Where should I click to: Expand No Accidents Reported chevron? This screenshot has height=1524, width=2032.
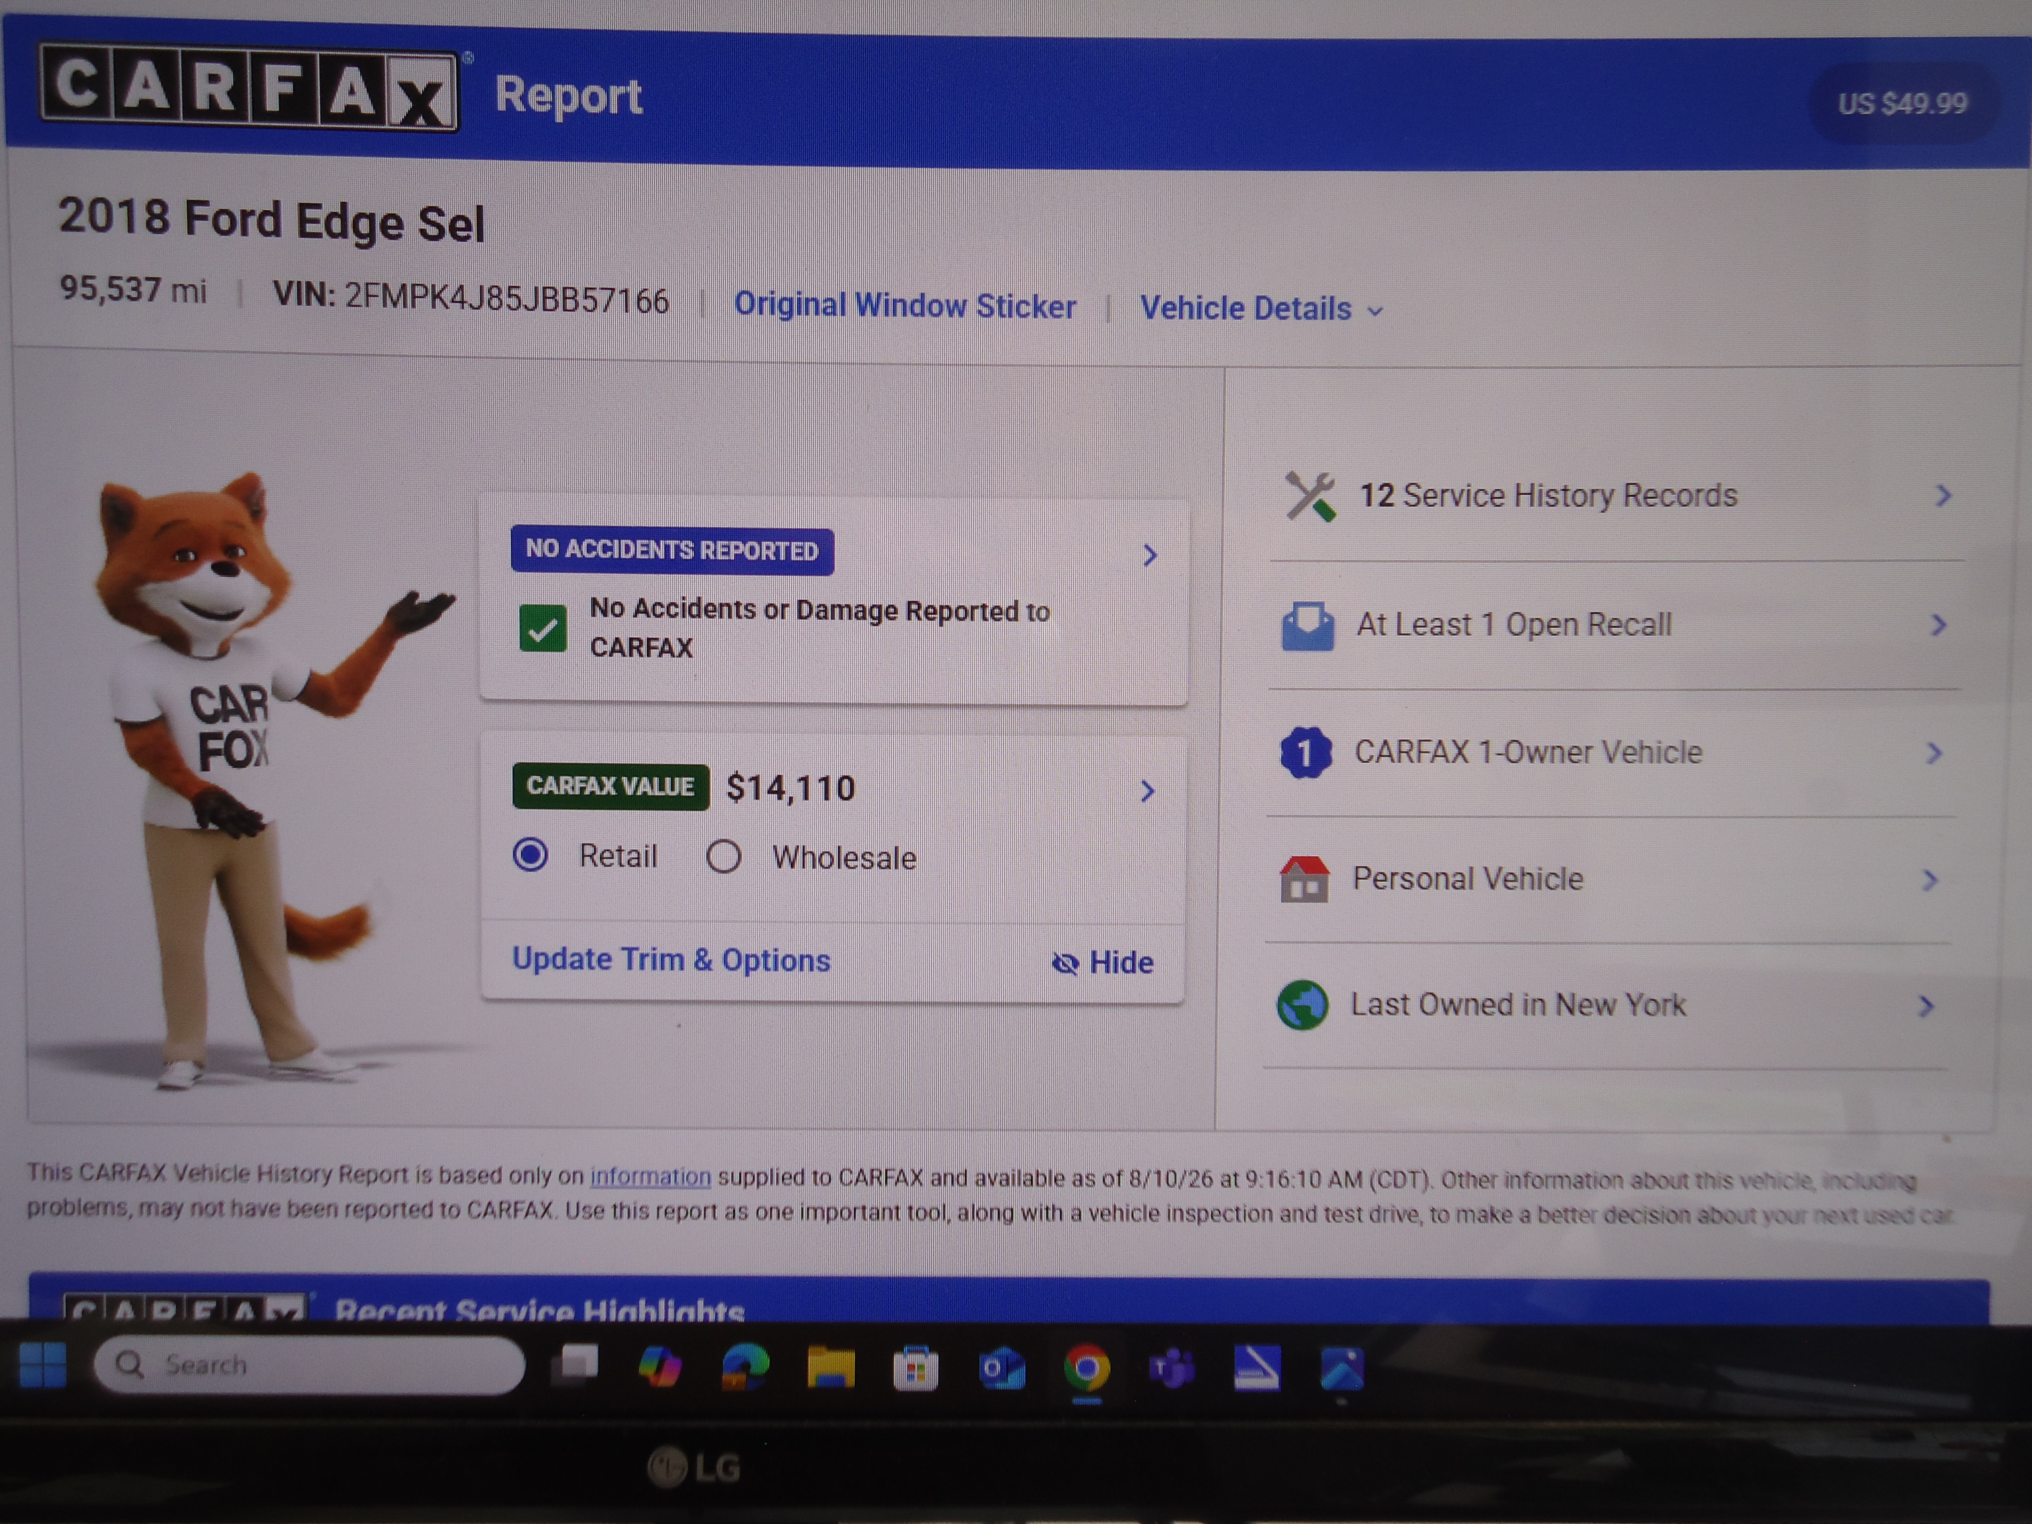point(1150,555)
